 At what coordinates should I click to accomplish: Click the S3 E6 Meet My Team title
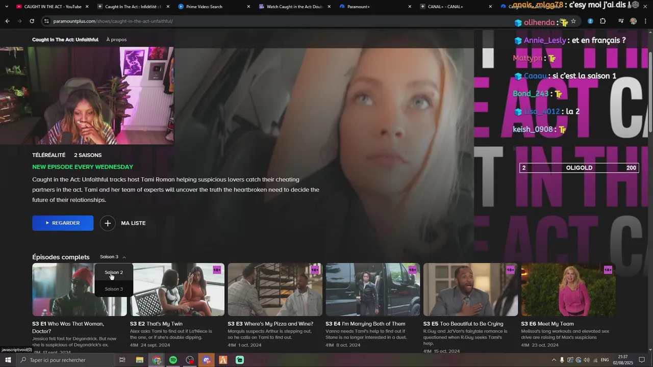coord(547,324)
